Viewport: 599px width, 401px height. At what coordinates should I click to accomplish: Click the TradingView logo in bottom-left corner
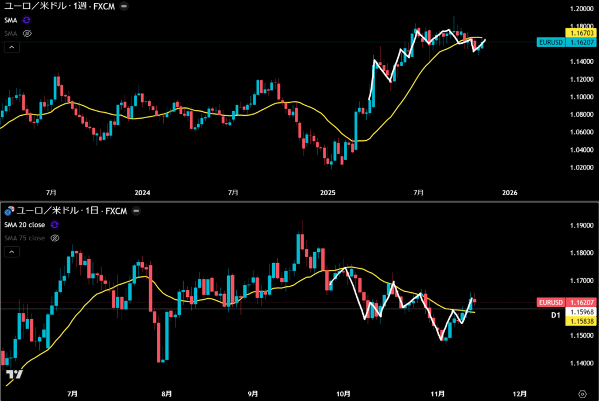pos(15,375)
